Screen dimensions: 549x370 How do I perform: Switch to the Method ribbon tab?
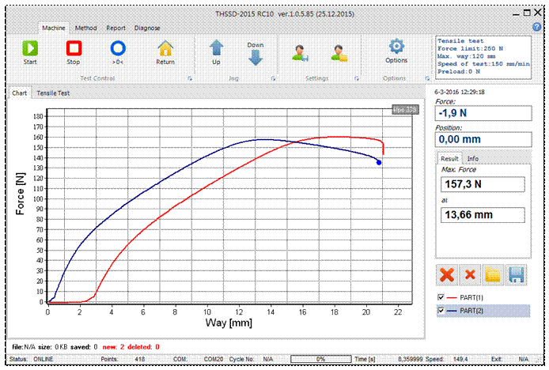85,28
